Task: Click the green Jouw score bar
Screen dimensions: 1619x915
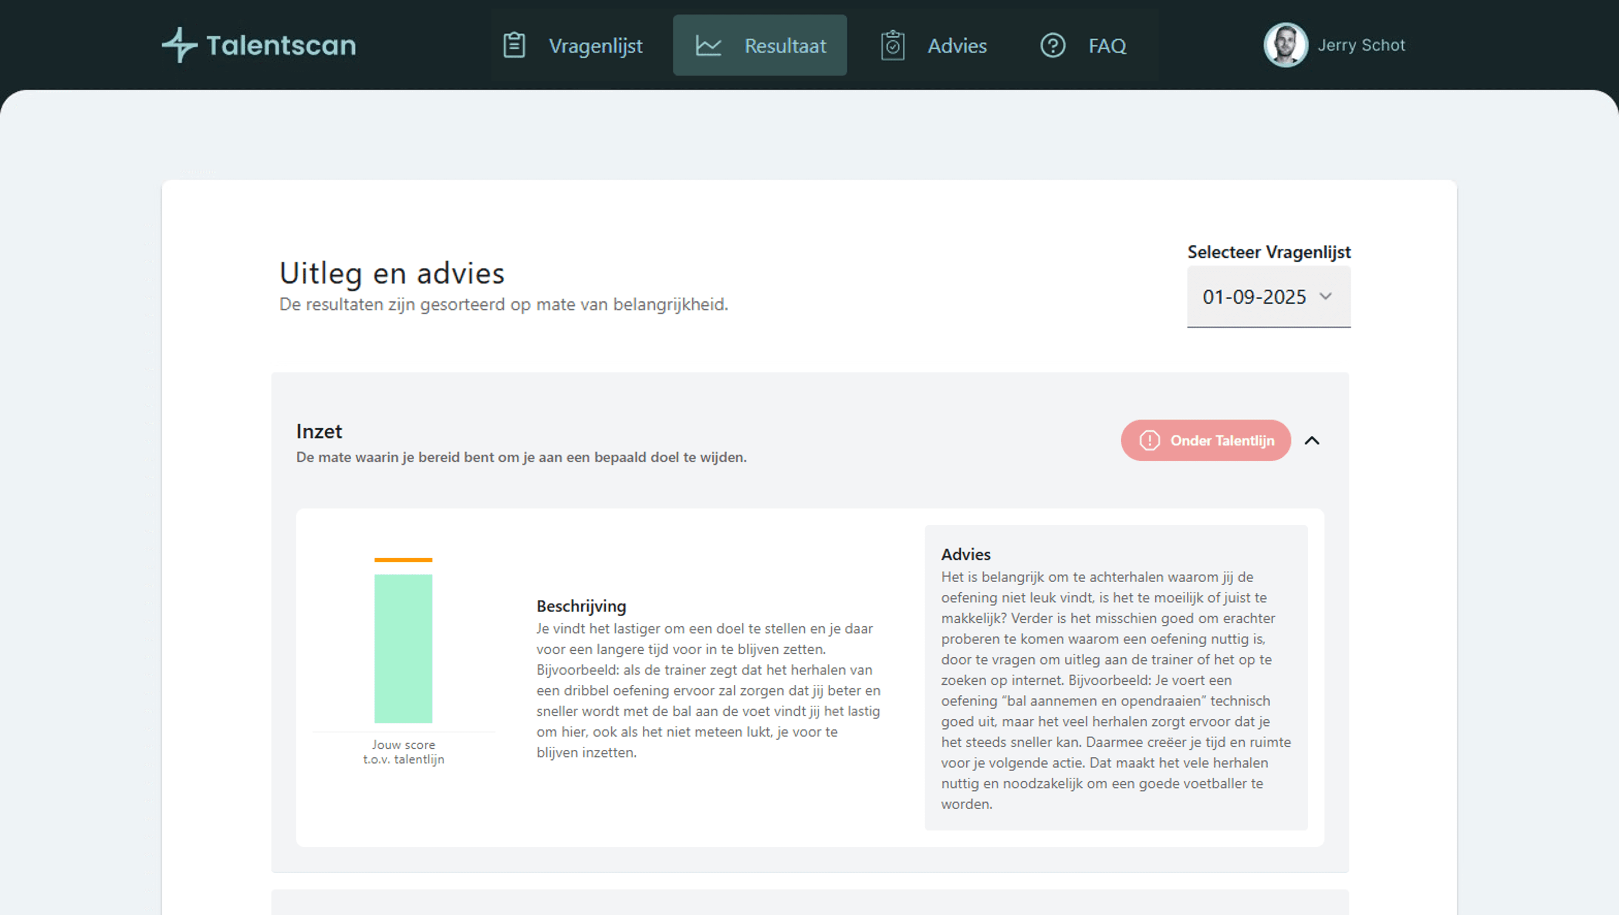Action: click(403, 648)
